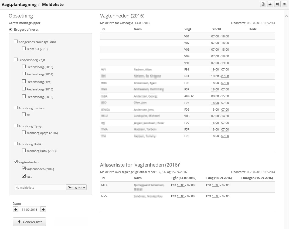Click the printer icon in the toolbar
Image resolution: width=289 pixels, height=229 pixels.
click(x=270, y=4)
